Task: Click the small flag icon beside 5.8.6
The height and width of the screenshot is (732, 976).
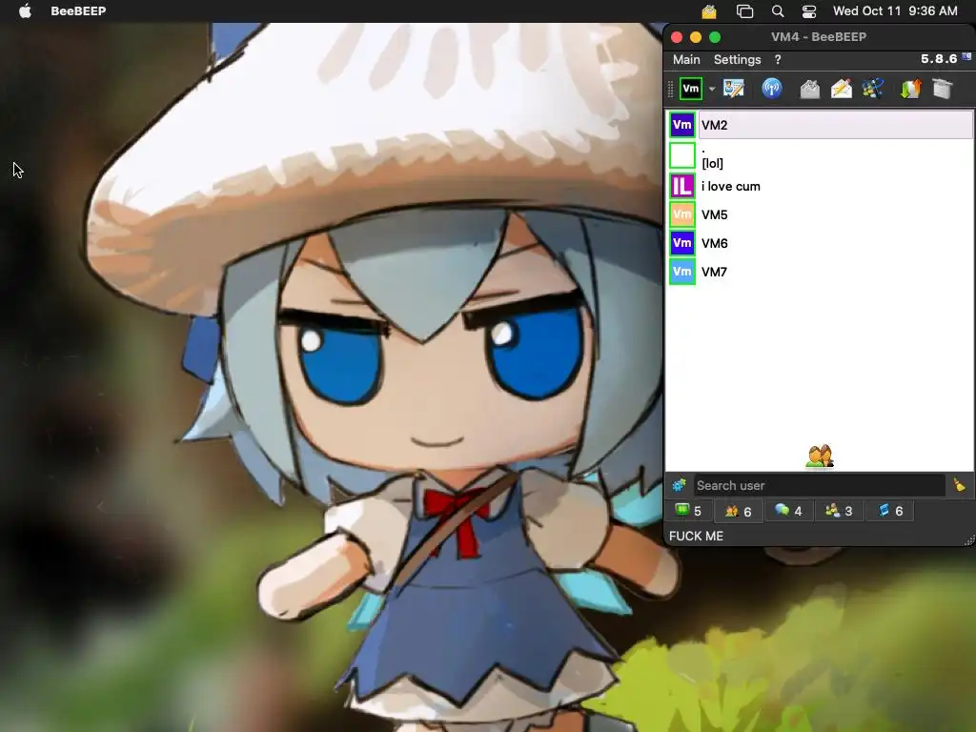Action: coord(966,56)
